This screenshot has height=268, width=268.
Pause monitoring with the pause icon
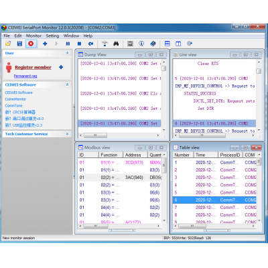(68, 44)
